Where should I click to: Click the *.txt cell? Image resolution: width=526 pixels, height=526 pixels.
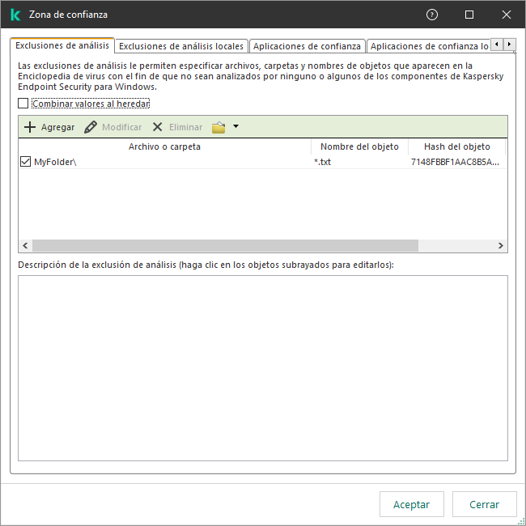[322, 162]
